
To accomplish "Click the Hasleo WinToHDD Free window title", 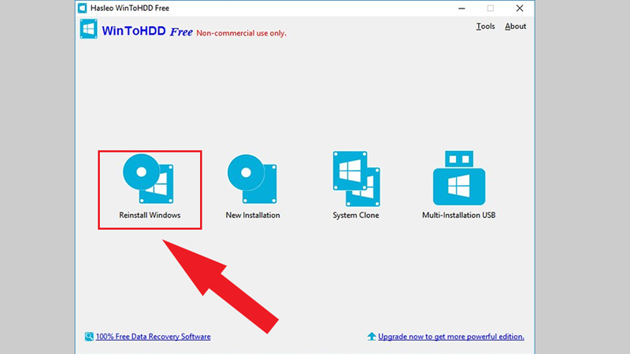I will tap(130, 8).
